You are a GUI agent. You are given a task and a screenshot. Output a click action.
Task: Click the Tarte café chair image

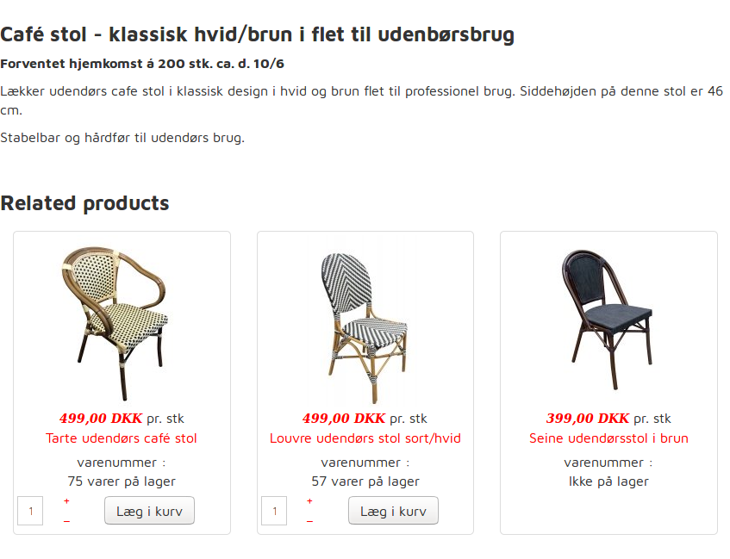[x=112, y=314]
